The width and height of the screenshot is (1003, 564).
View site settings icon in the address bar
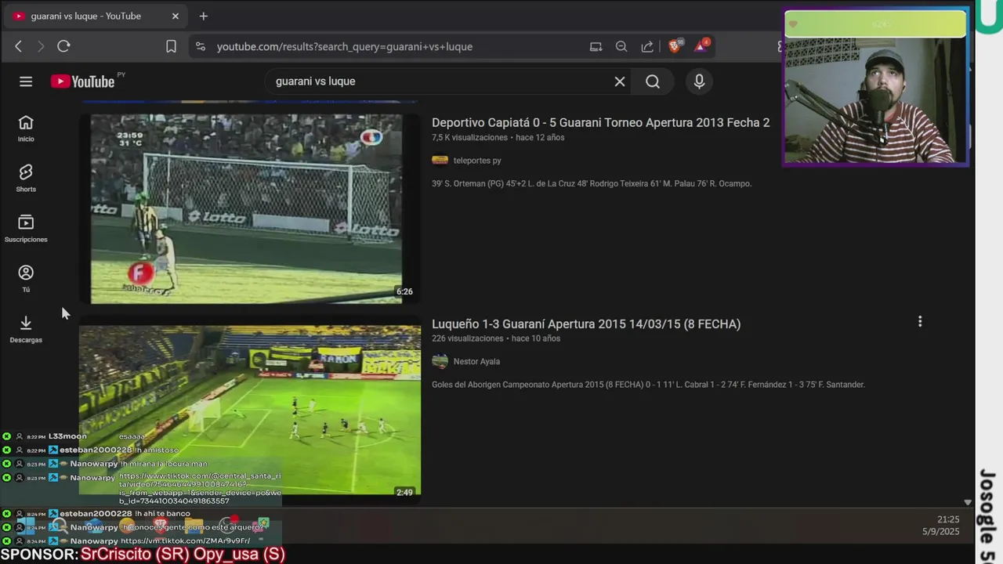click(x=201, y=46)
